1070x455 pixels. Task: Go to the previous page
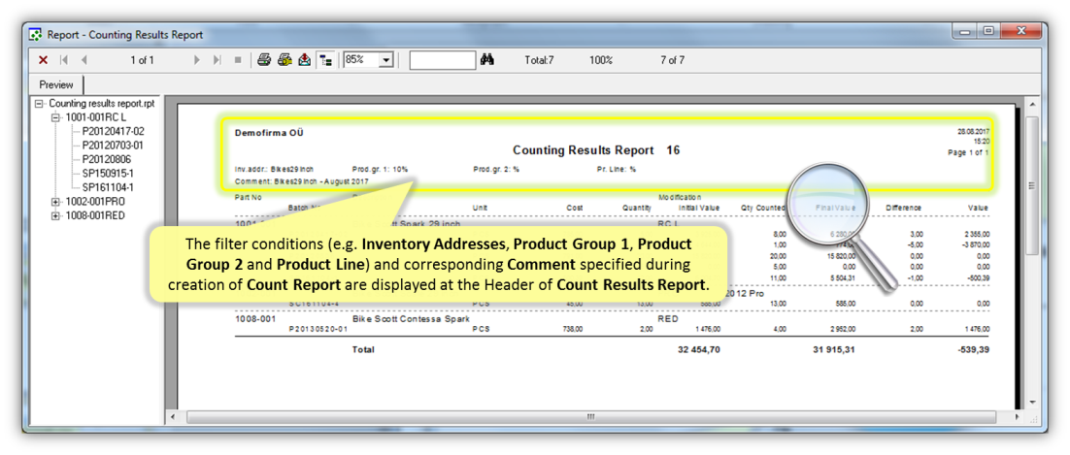[84, 60]
